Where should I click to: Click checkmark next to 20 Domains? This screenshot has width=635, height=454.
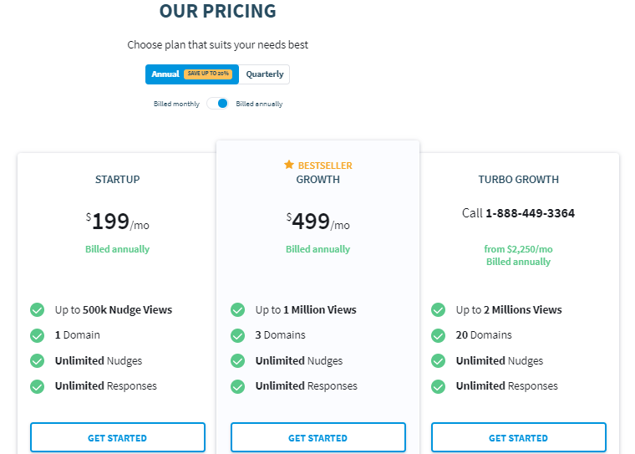pos(439,335)
